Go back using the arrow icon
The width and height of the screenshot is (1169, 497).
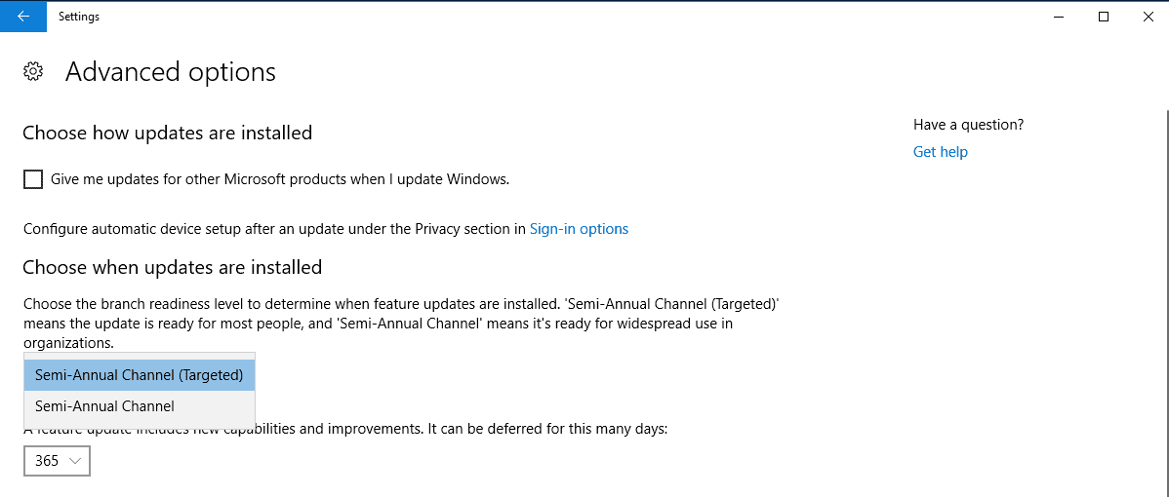pos(23,17)
